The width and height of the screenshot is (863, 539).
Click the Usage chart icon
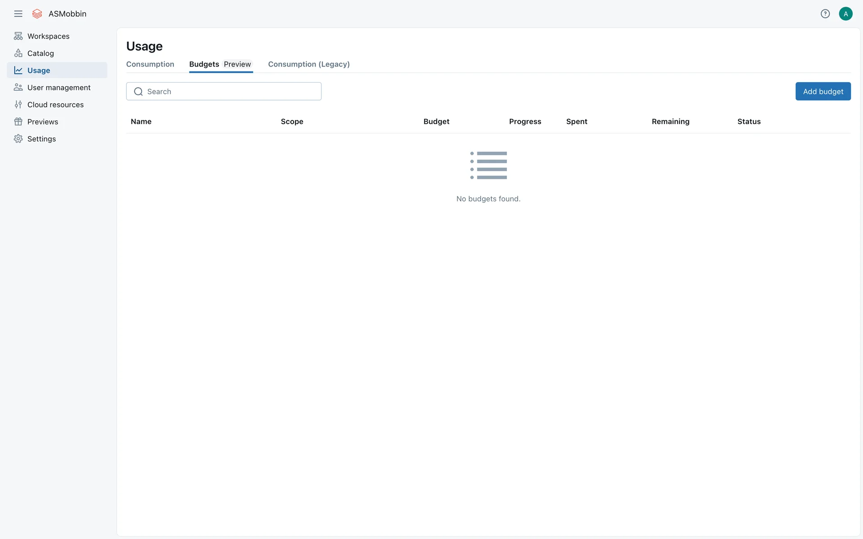[18, 70]
